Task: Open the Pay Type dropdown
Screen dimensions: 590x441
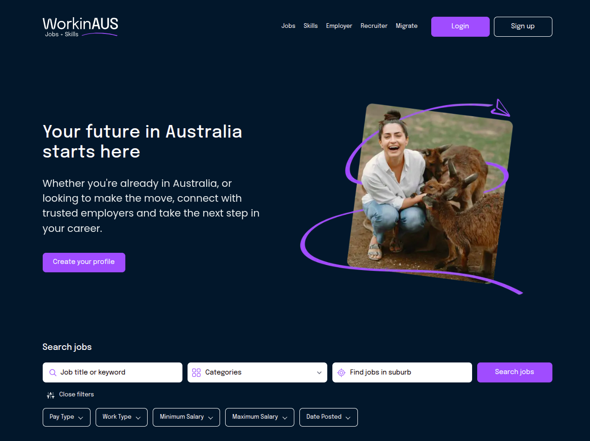Action: point(66,417)
